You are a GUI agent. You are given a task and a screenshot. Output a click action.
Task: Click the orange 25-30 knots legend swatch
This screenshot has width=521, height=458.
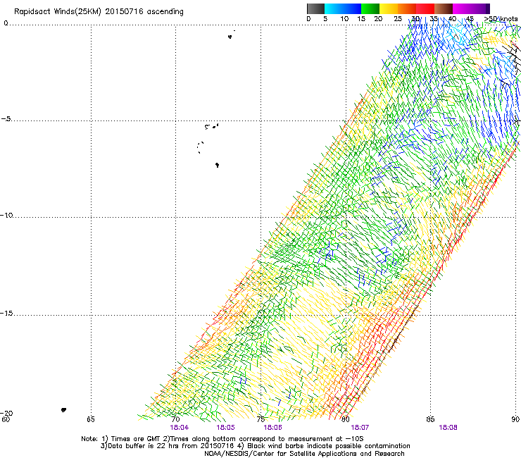(407, 8)
